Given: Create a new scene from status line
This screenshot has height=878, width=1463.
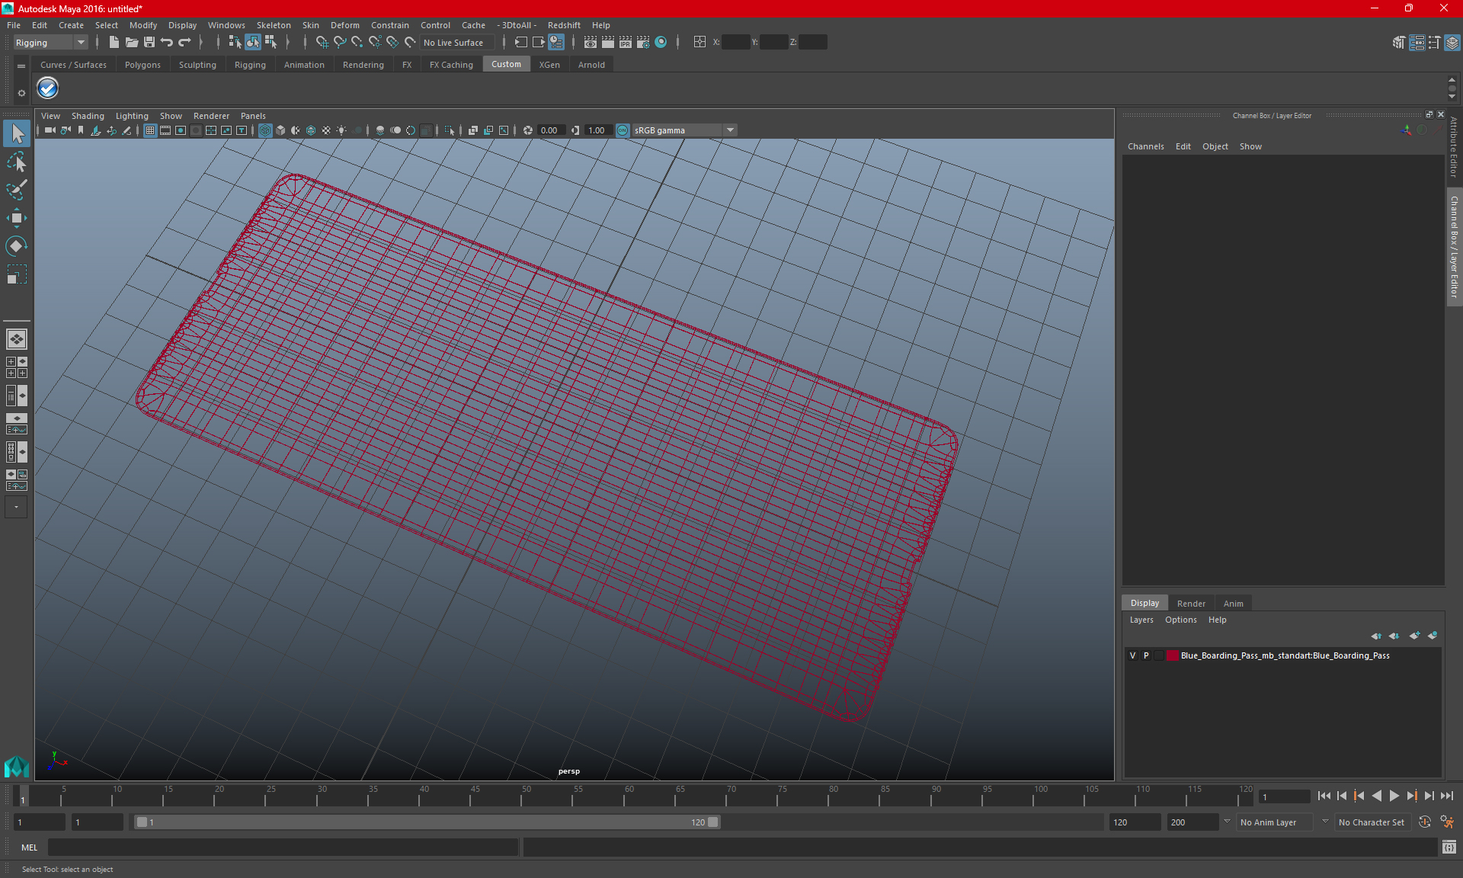Looking at the screenshot, I should (x=114, y=43).
